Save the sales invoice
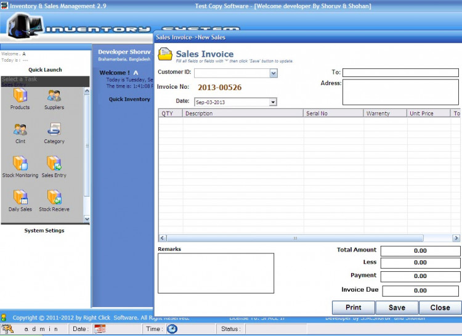This screenshot has height=336, width=462. point(397,308)
